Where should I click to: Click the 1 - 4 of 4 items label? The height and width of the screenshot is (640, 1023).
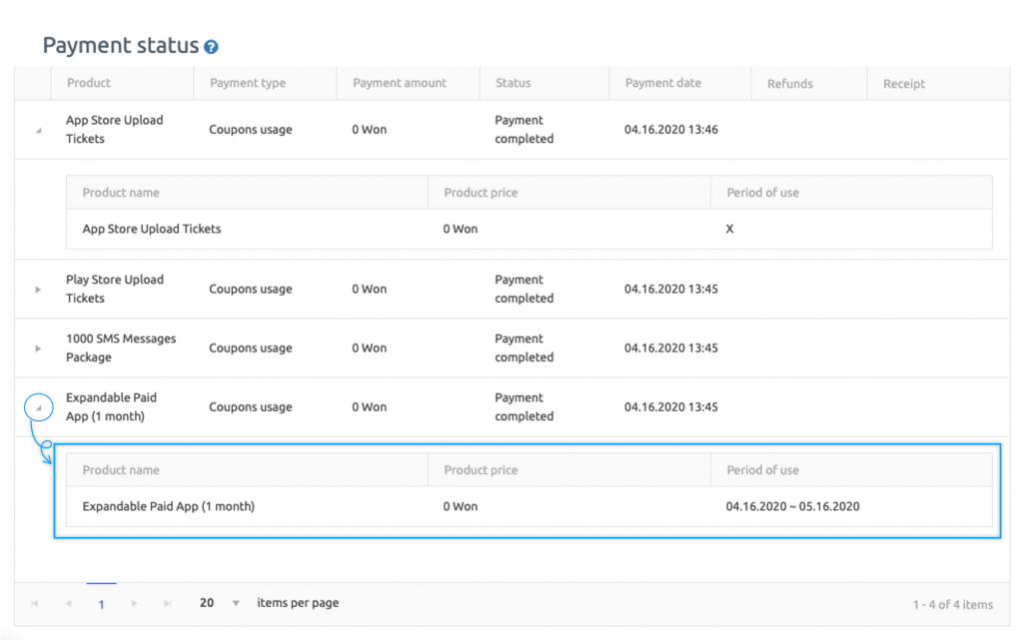click(954, 603)
